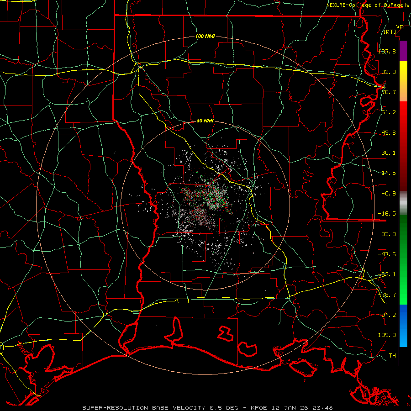411x411 pixels.
Task: Click the SUPER-RESOLUTION BASE VELOCITY caption at bottom
Action: click(x=207, y=408)
